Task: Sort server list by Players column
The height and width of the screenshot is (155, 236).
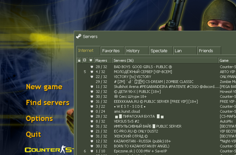Action: 102,60
